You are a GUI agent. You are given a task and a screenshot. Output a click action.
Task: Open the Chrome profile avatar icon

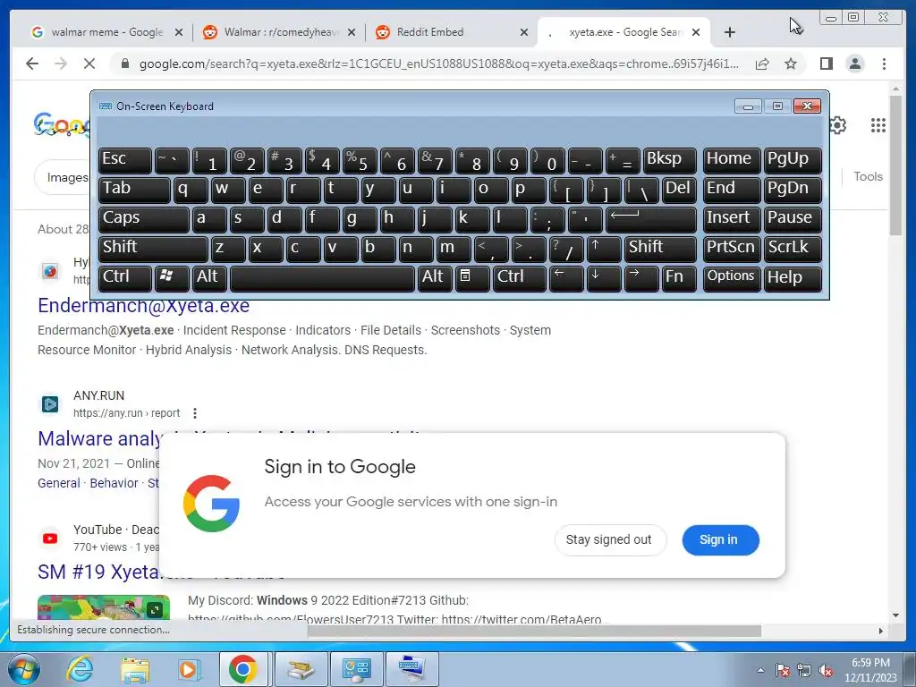tap(854, 64)
